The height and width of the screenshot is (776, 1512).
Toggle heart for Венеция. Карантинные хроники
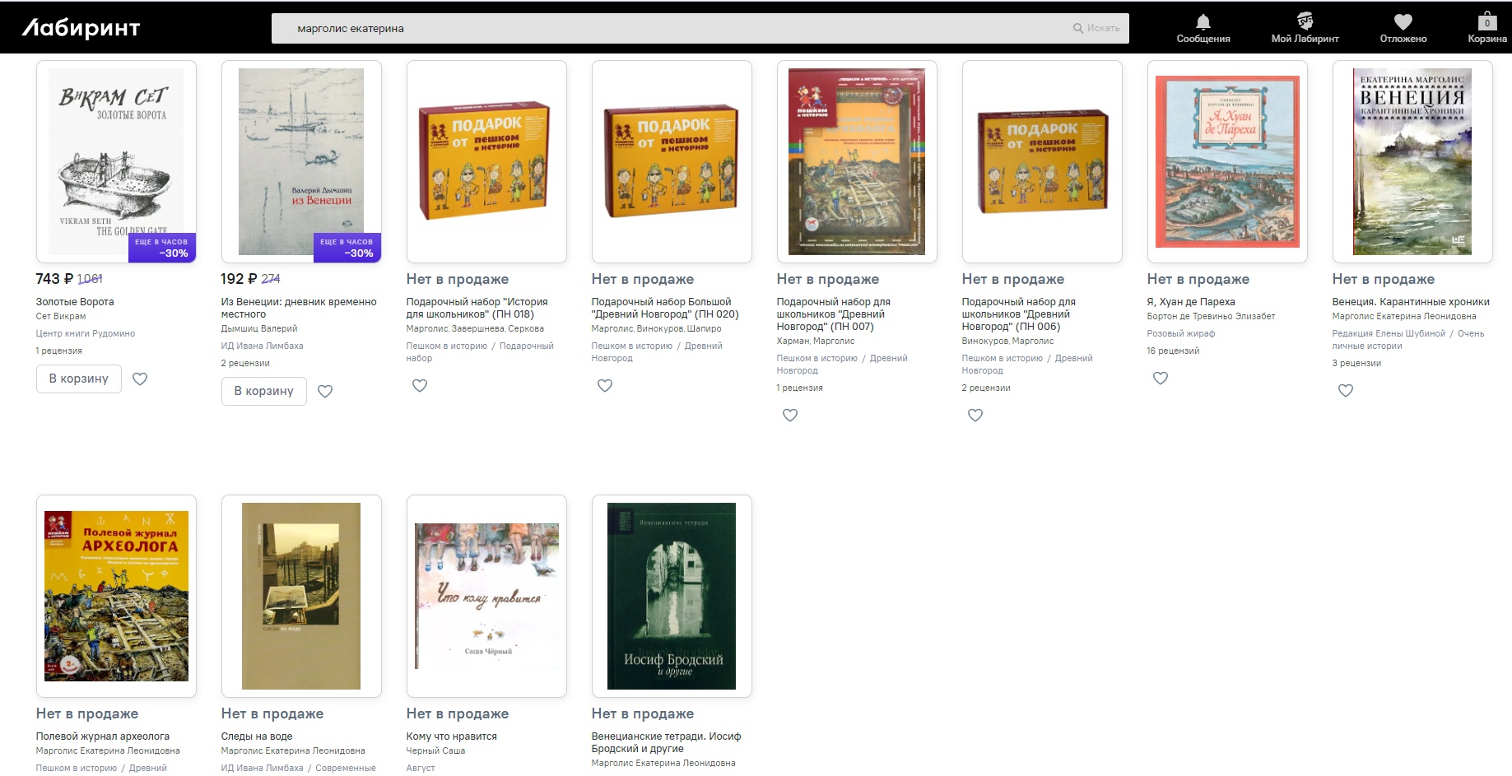coord(1346,391)
